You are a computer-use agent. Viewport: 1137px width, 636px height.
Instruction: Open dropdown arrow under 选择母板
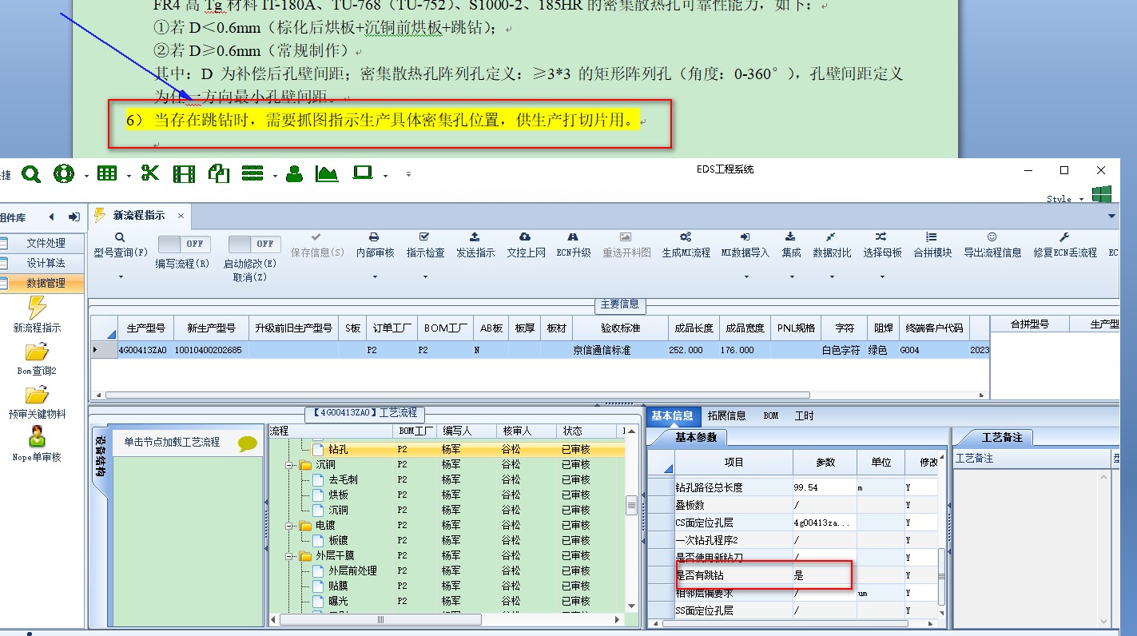point(882,277)
